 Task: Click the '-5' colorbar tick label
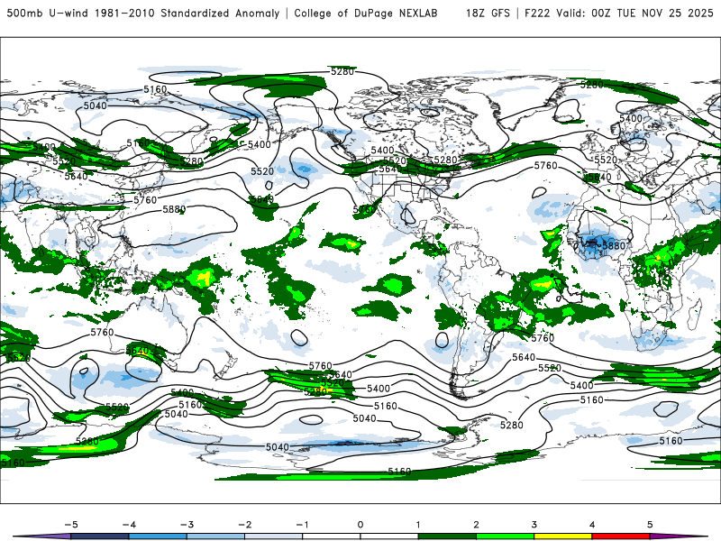(71, 525)
